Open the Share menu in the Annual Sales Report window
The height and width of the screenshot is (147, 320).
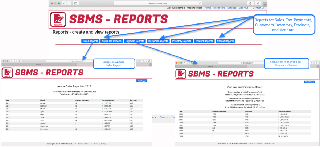click(144, 61)
